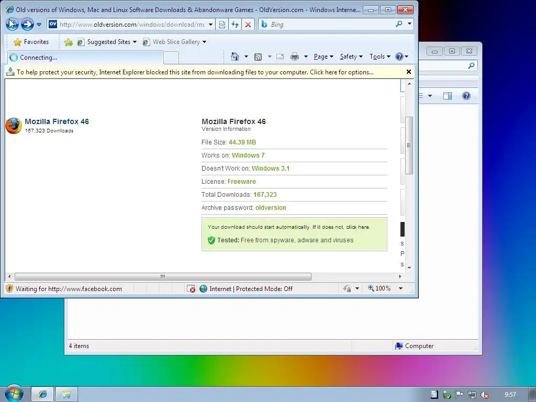The width and height of the screenshot is (536, 402).
Task: Open a new blank tab
Action: point(171,58)
